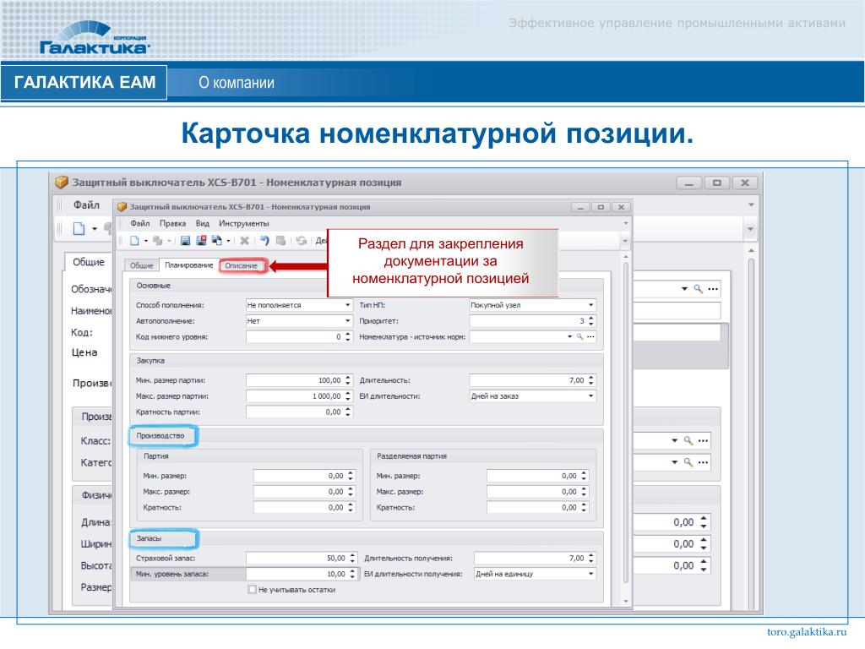Click the Undo arrow icon
The width and height of the screenshot is (865, 649).
(264, 241)
